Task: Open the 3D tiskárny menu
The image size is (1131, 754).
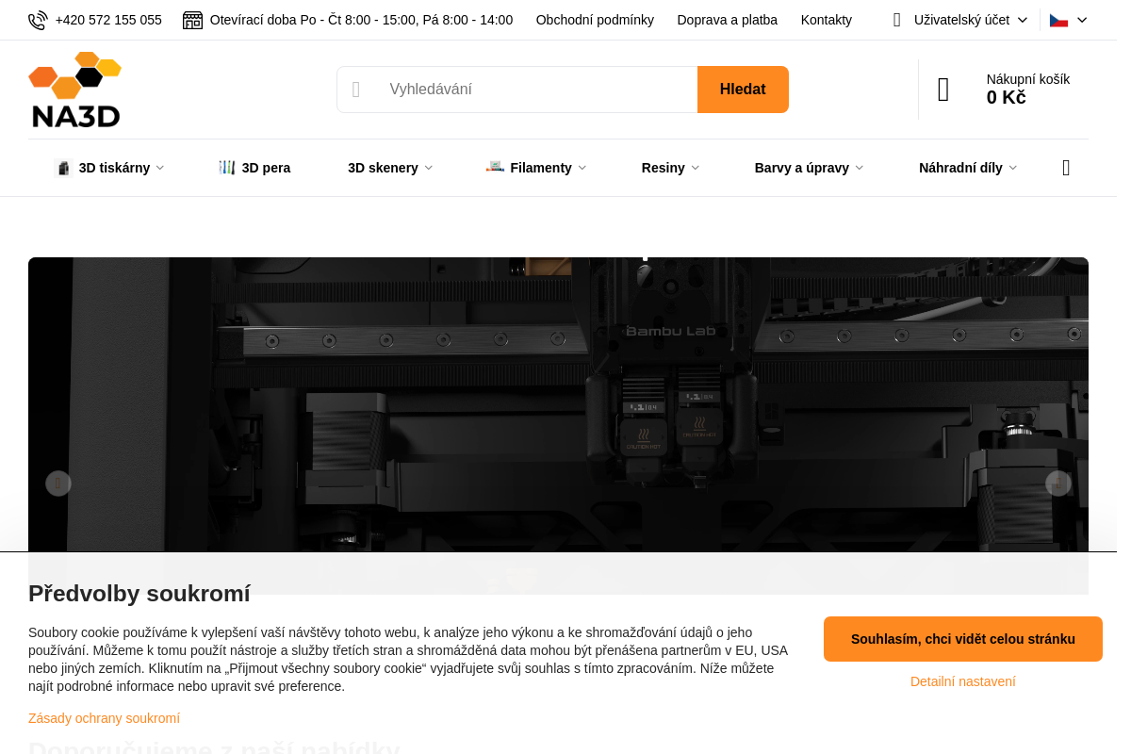Action: [114, 168]
